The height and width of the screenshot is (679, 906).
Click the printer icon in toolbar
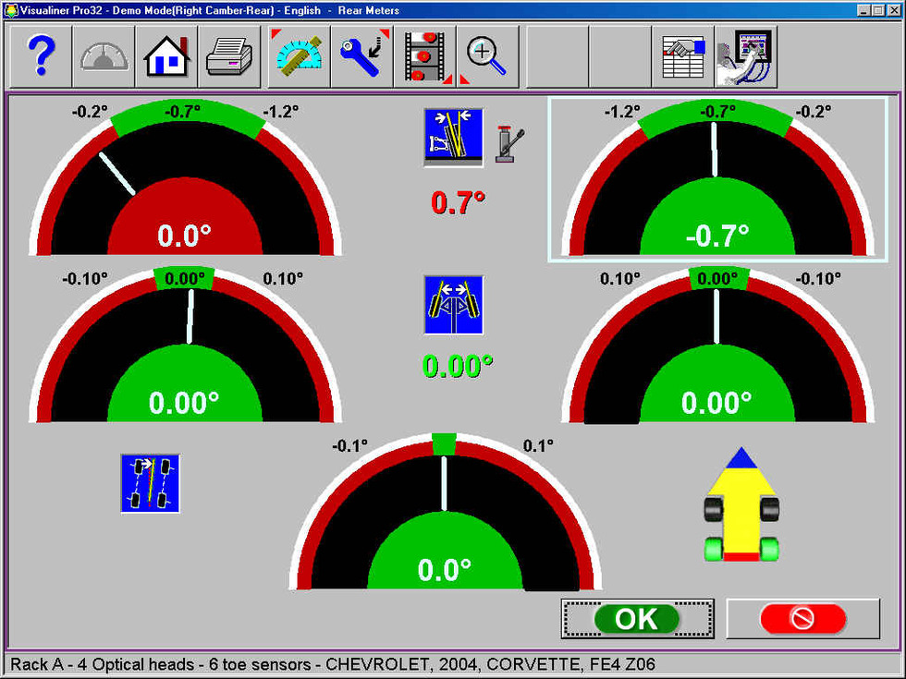point(229,57)
